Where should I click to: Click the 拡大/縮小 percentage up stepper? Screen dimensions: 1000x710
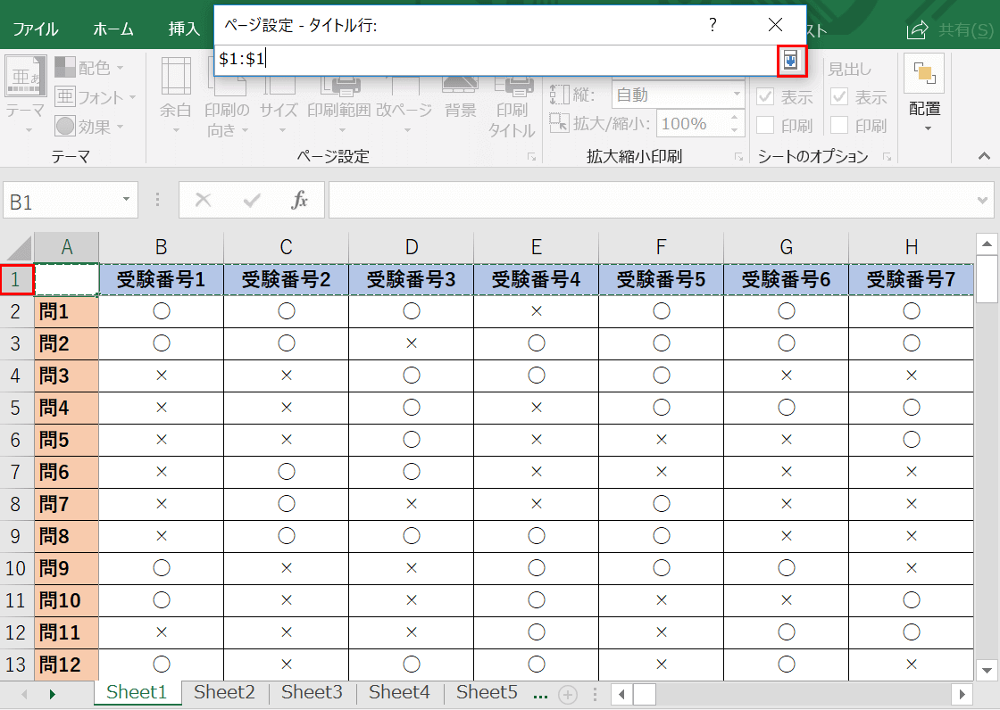coord(734,119)
